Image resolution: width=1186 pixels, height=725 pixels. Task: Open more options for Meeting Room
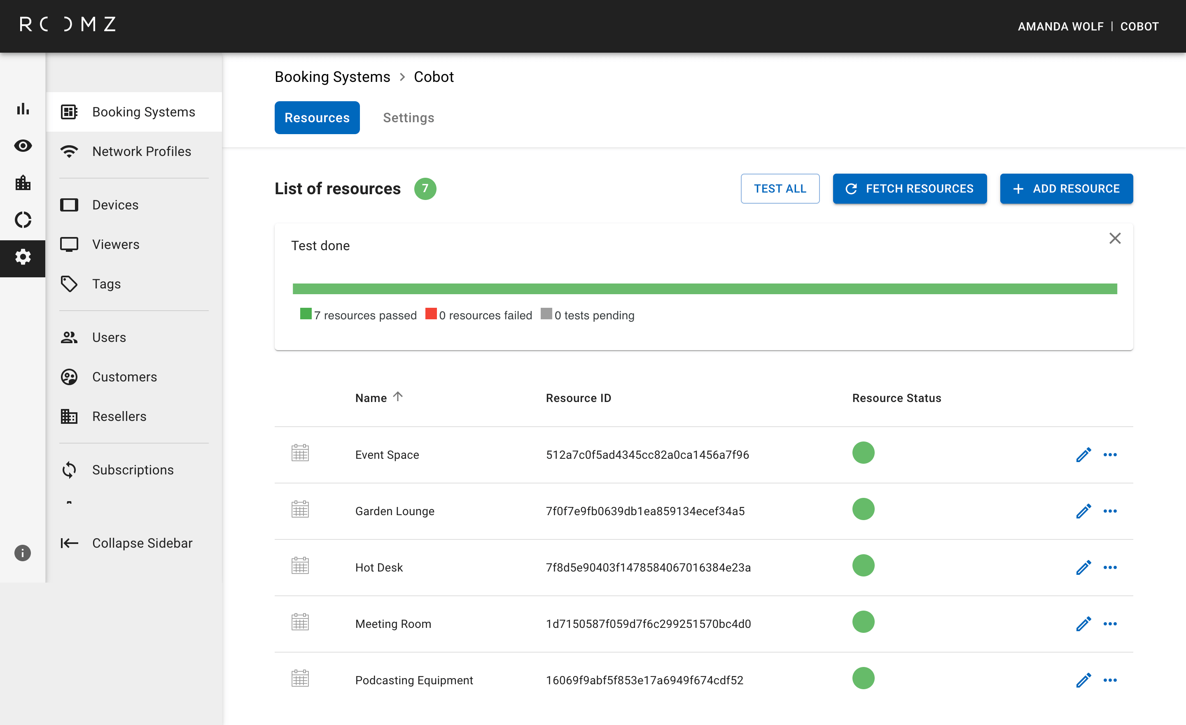1110,623
